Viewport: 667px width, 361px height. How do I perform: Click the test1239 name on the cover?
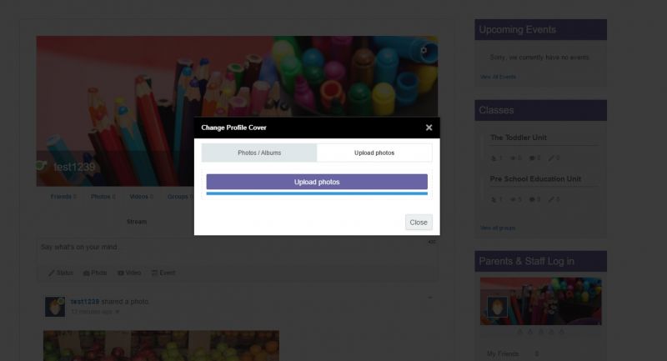(x=74, y=167)
